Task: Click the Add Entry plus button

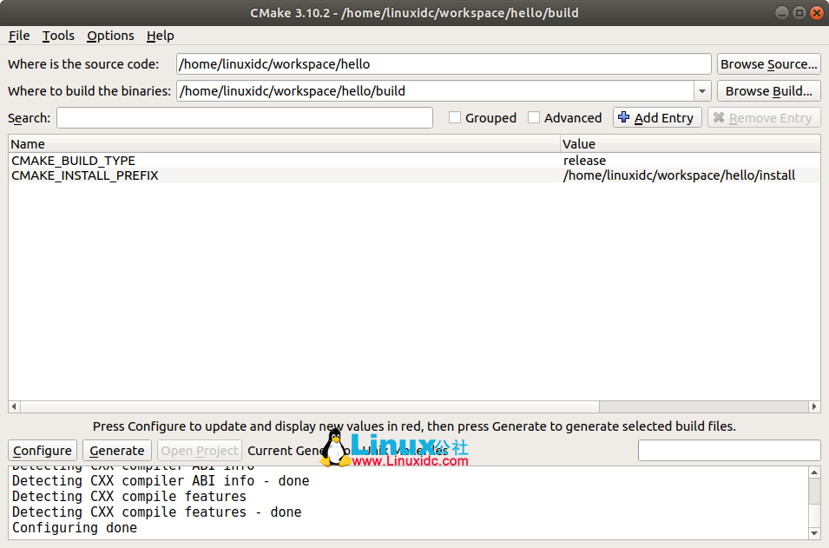Action: (x=657, y=117)
